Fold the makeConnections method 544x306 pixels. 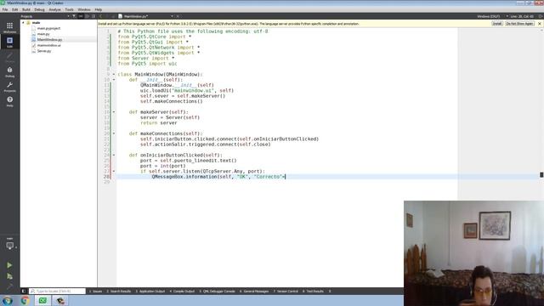[x=113, y=133]
